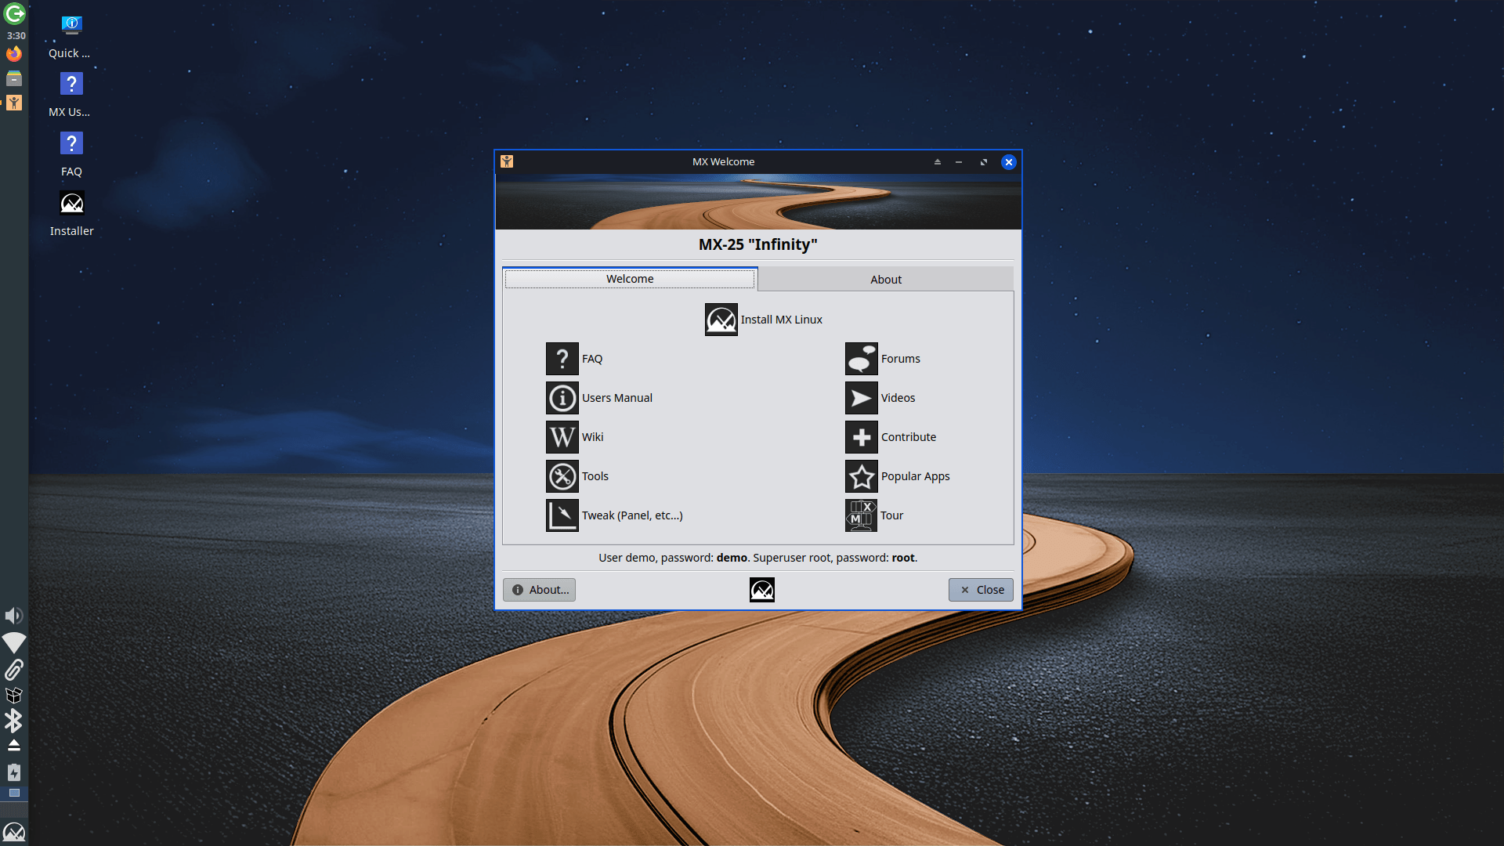The width and height of the screenshot is (1504, 846).
Task: Click the Bluetooth panel icon
Action: pyautogui.click(x=14, y=721)
